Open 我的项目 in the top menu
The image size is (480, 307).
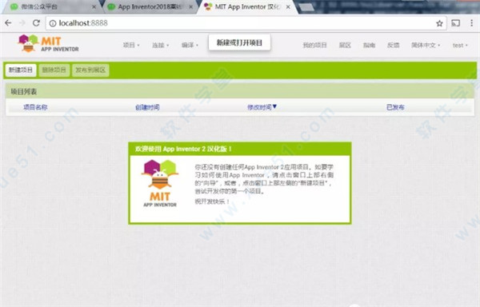click(314, 46)
